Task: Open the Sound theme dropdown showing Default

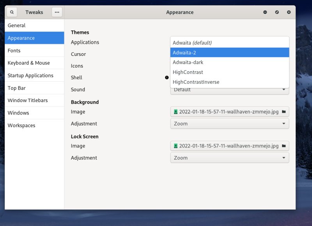Action: click(x=229, y=90)
